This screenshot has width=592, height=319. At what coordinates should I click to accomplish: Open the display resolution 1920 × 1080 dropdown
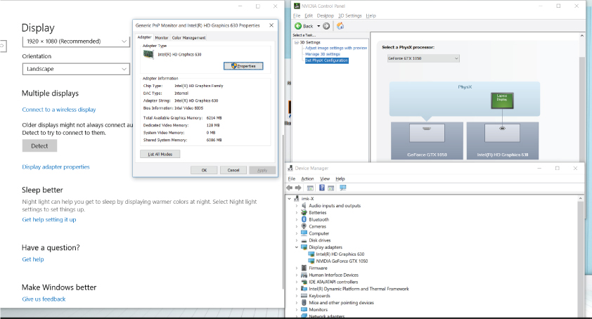(x=76, y=41)
